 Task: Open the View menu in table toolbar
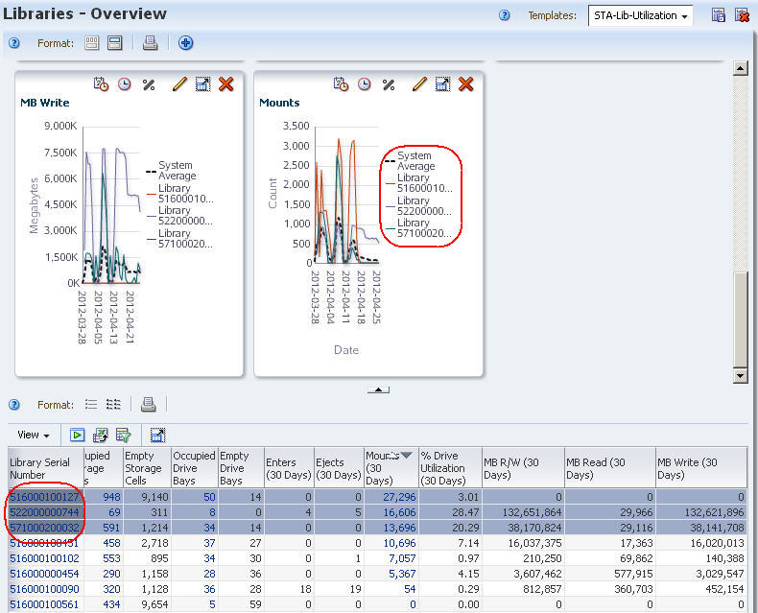tap(34, 435)
